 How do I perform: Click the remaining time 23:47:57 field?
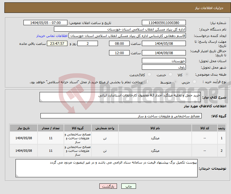coord(57,43)
